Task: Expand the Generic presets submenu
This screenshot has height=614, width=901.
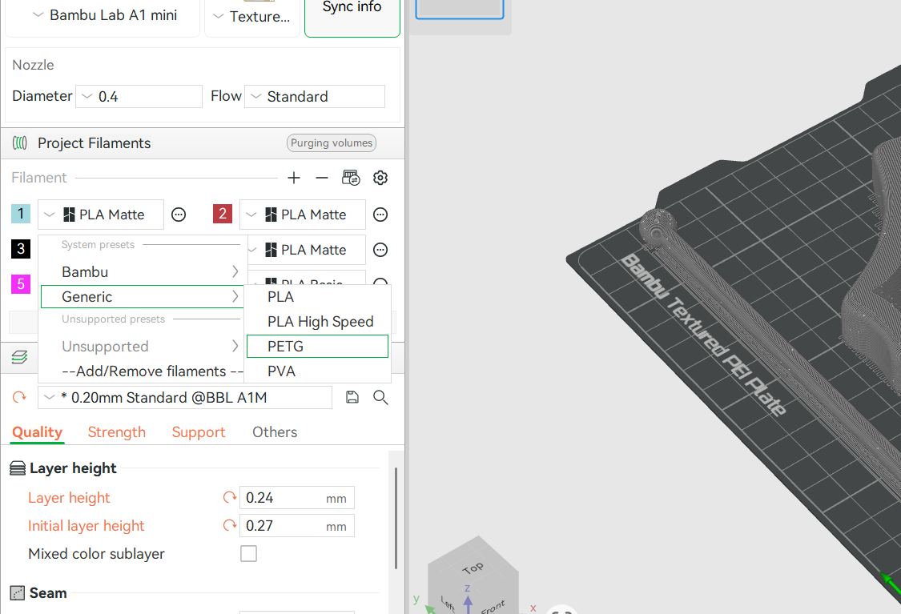Action: click(143, 297)
